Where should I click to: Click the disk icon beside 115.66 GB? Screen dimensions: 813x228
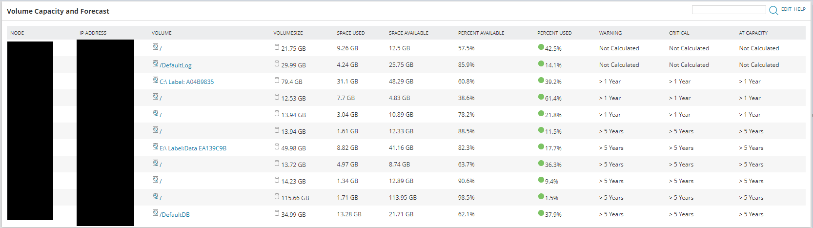277,196
